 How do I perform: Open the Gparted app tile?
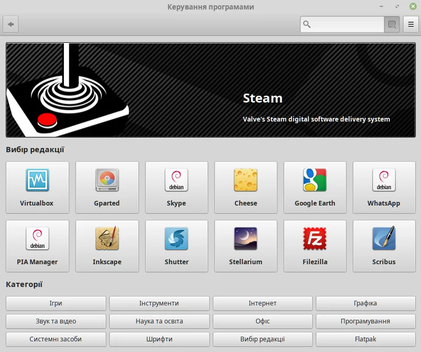pyautogui.click(x=107, y=187)
